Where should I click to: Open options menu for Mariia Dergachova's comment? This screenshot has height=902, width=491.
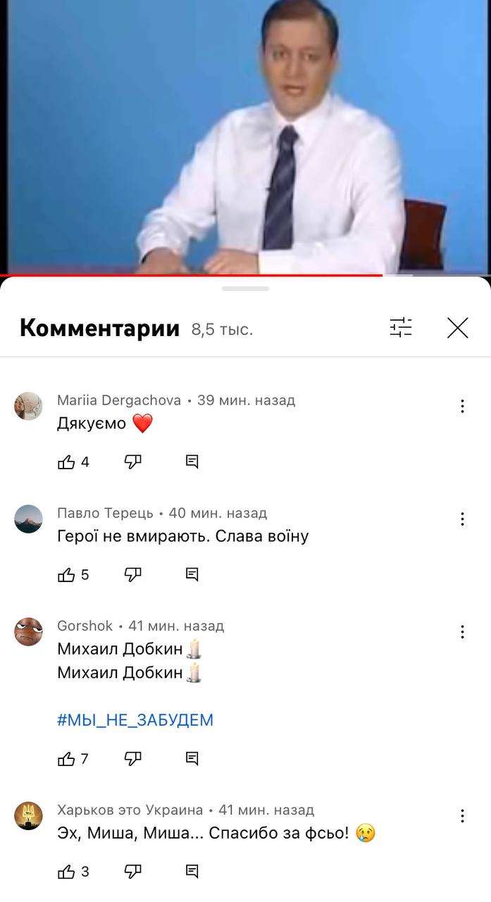(462, 406)
